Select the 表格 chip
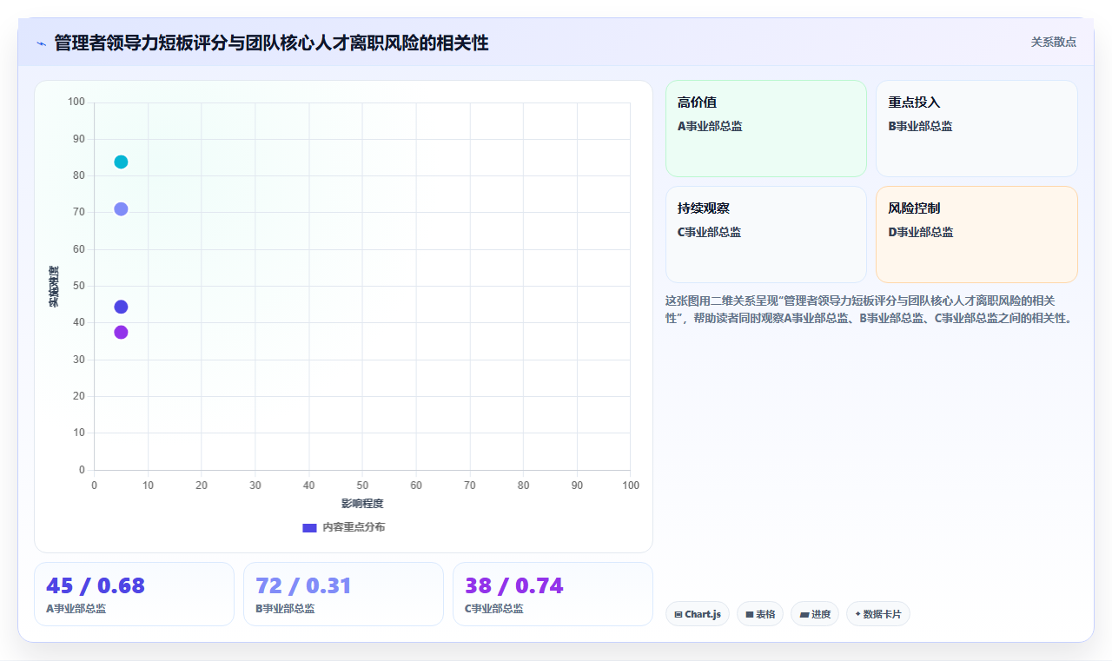This screenshot has width=1112, height=661. pyautogui.click(x=760, y=614)
